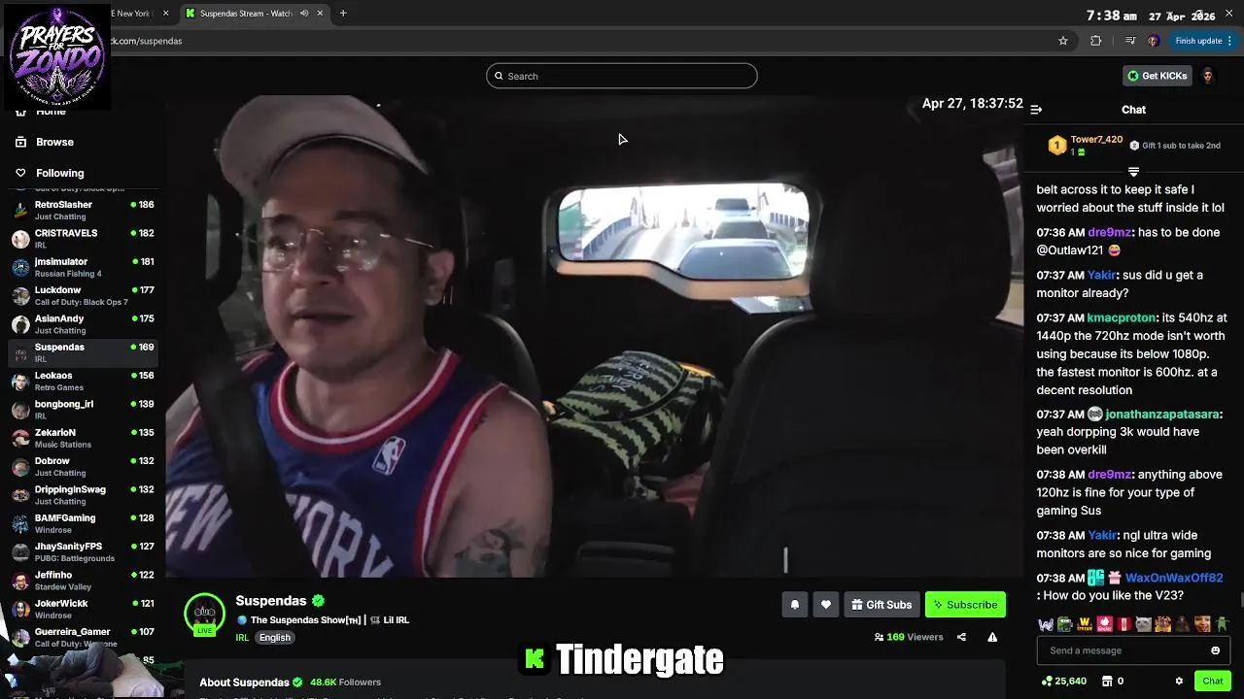Click WaxOnWaxOff82 username in chat

1174,579
